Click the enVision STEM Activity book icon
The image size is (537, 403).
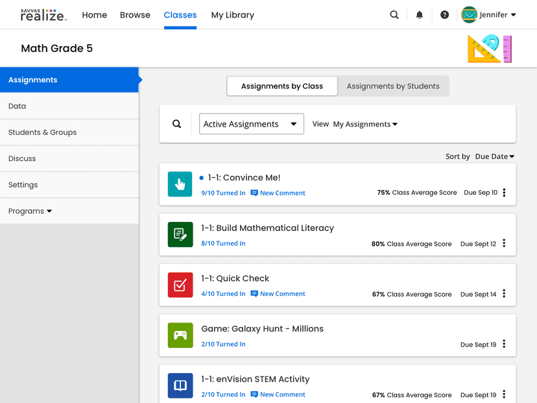180,385
